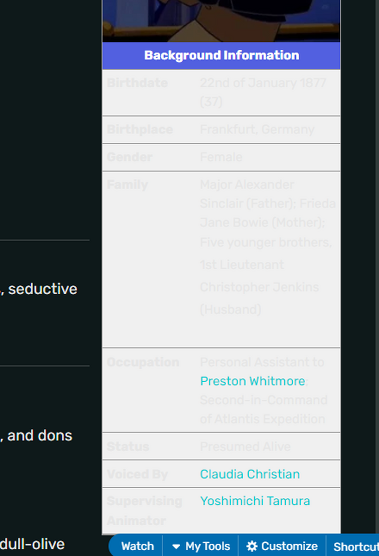
Task: Click the Supervising Animator label
Action: click(x=144, y=511)
